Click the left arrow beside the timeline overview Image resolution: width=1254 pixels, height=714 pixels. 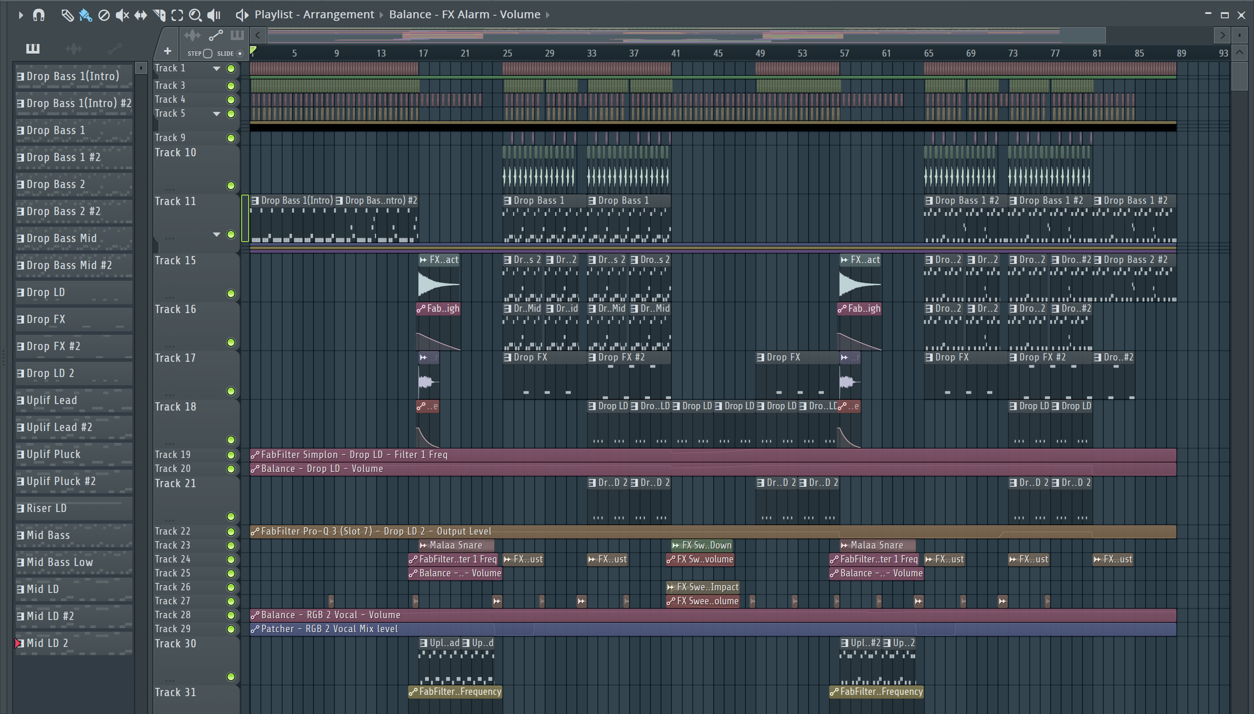click(x=258, y=35)
